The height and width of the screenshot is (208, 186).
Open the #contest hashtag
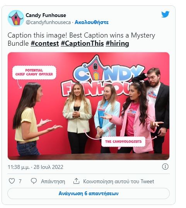point(45,43)
